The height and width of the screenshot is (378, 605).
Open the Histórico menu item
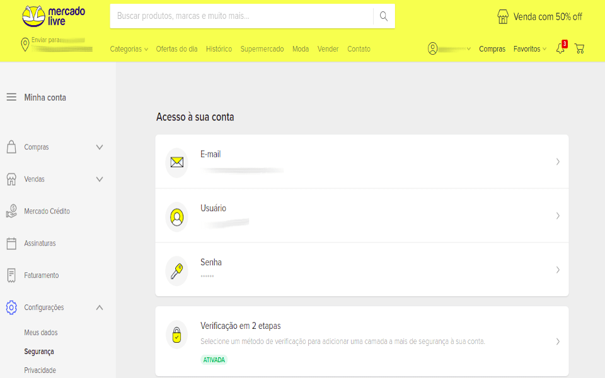pos(219,49)
